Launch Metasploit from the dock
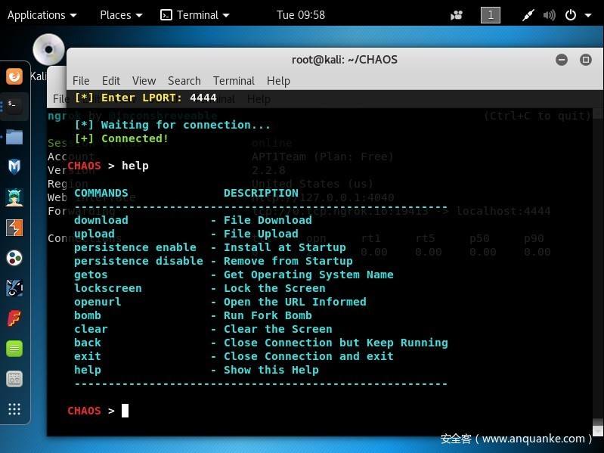 coord(14,167)
